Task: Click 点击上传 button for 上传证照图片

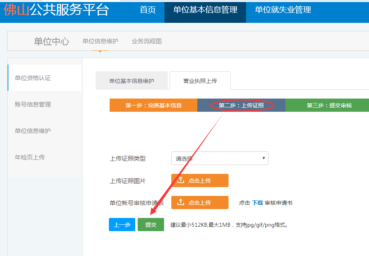Action: coord(200,180)
